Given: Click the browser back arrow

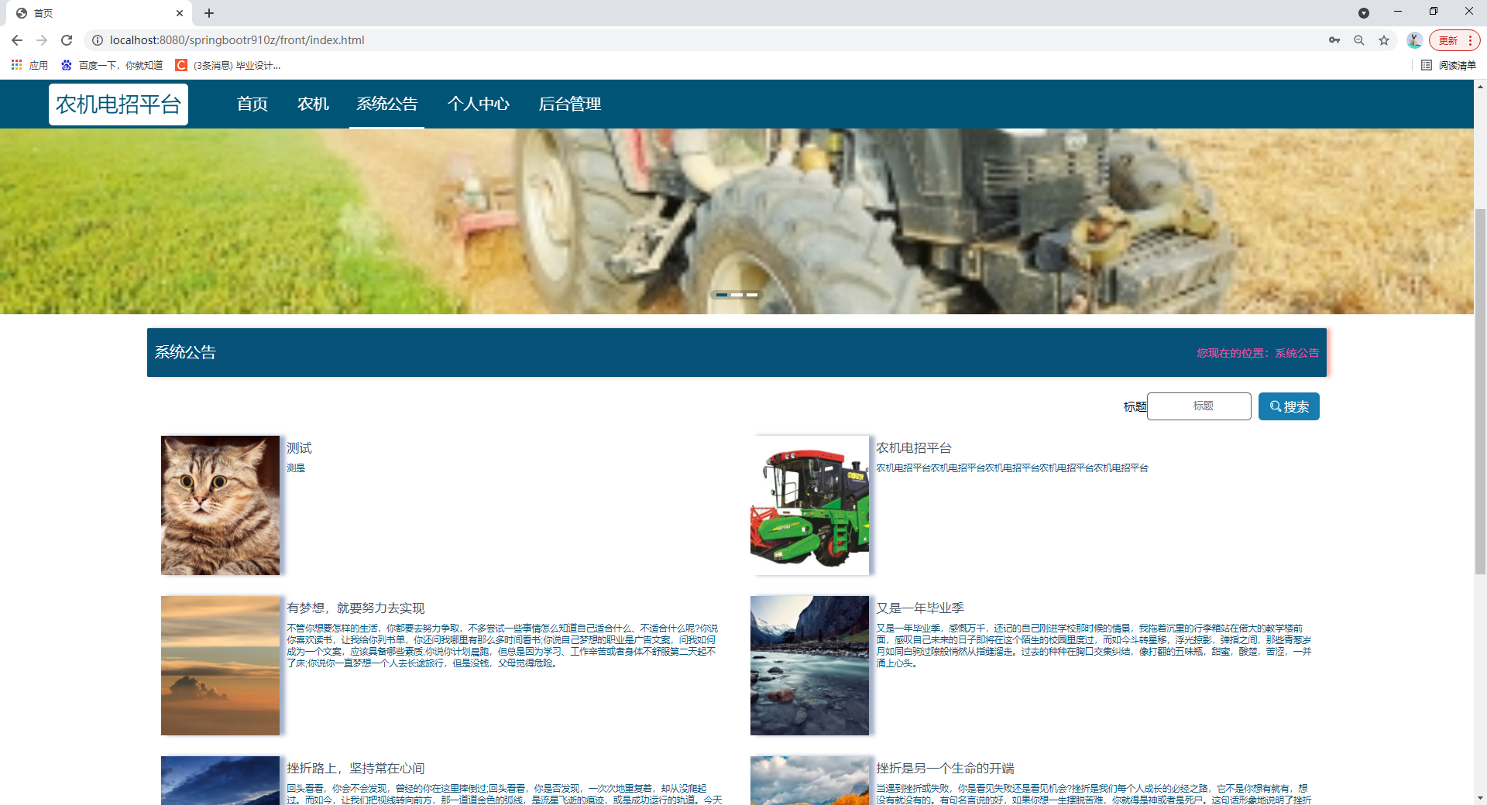Looking at the screenshot, I should click(x=17, y=40).
